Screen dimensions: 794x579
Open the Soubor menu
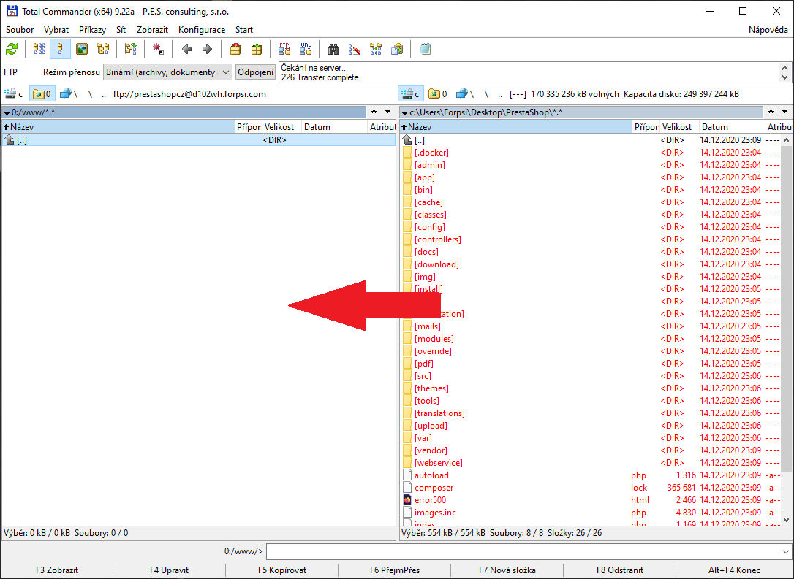20,30
